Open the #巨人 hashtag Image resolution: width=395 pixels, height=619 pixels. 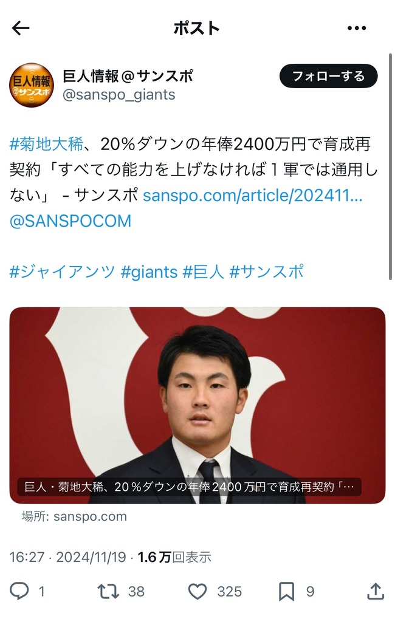[203, 272]
